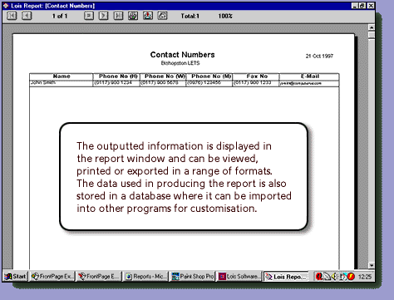Click the zoom toggle icon in toolbar
The height and width of the screenshot is (300, 394).
[162, 16]
